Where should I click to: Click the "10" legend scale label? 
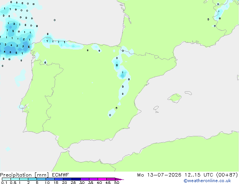[x=47, y=182]
